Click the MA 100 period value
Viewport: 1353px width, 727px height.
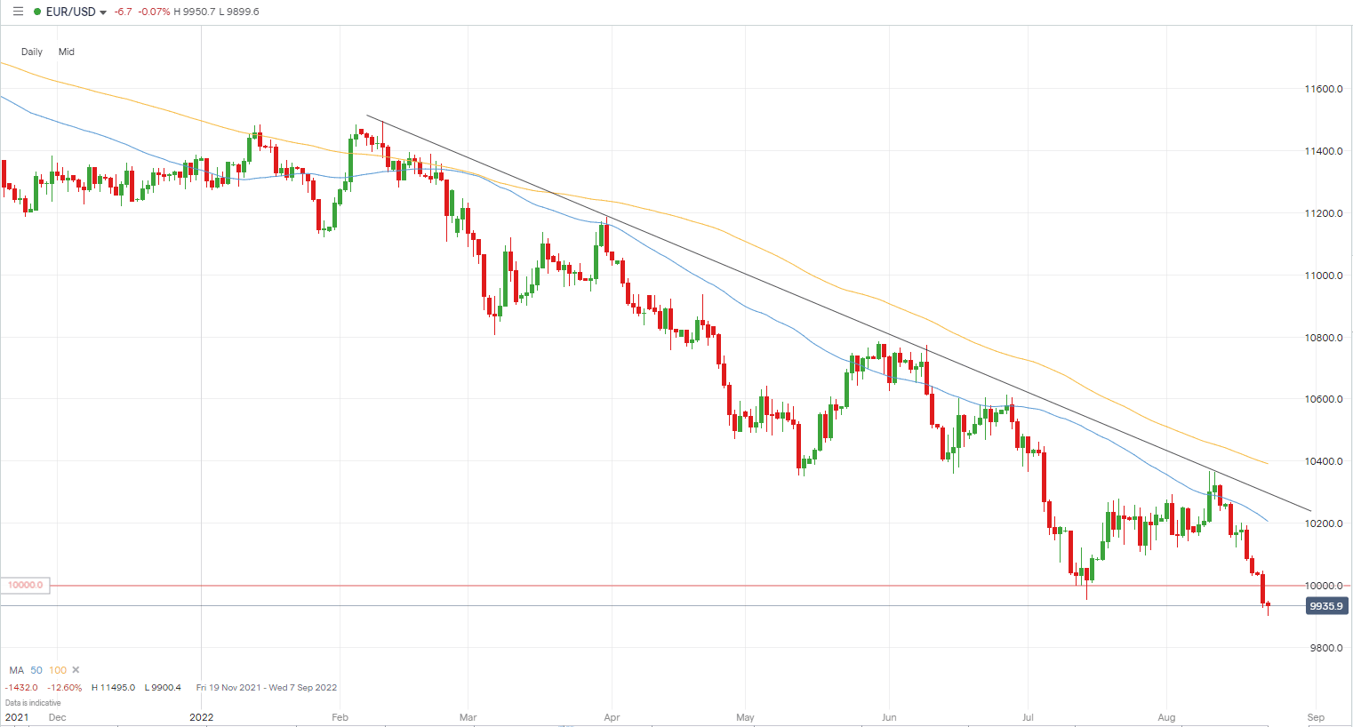tap(58, 670)
